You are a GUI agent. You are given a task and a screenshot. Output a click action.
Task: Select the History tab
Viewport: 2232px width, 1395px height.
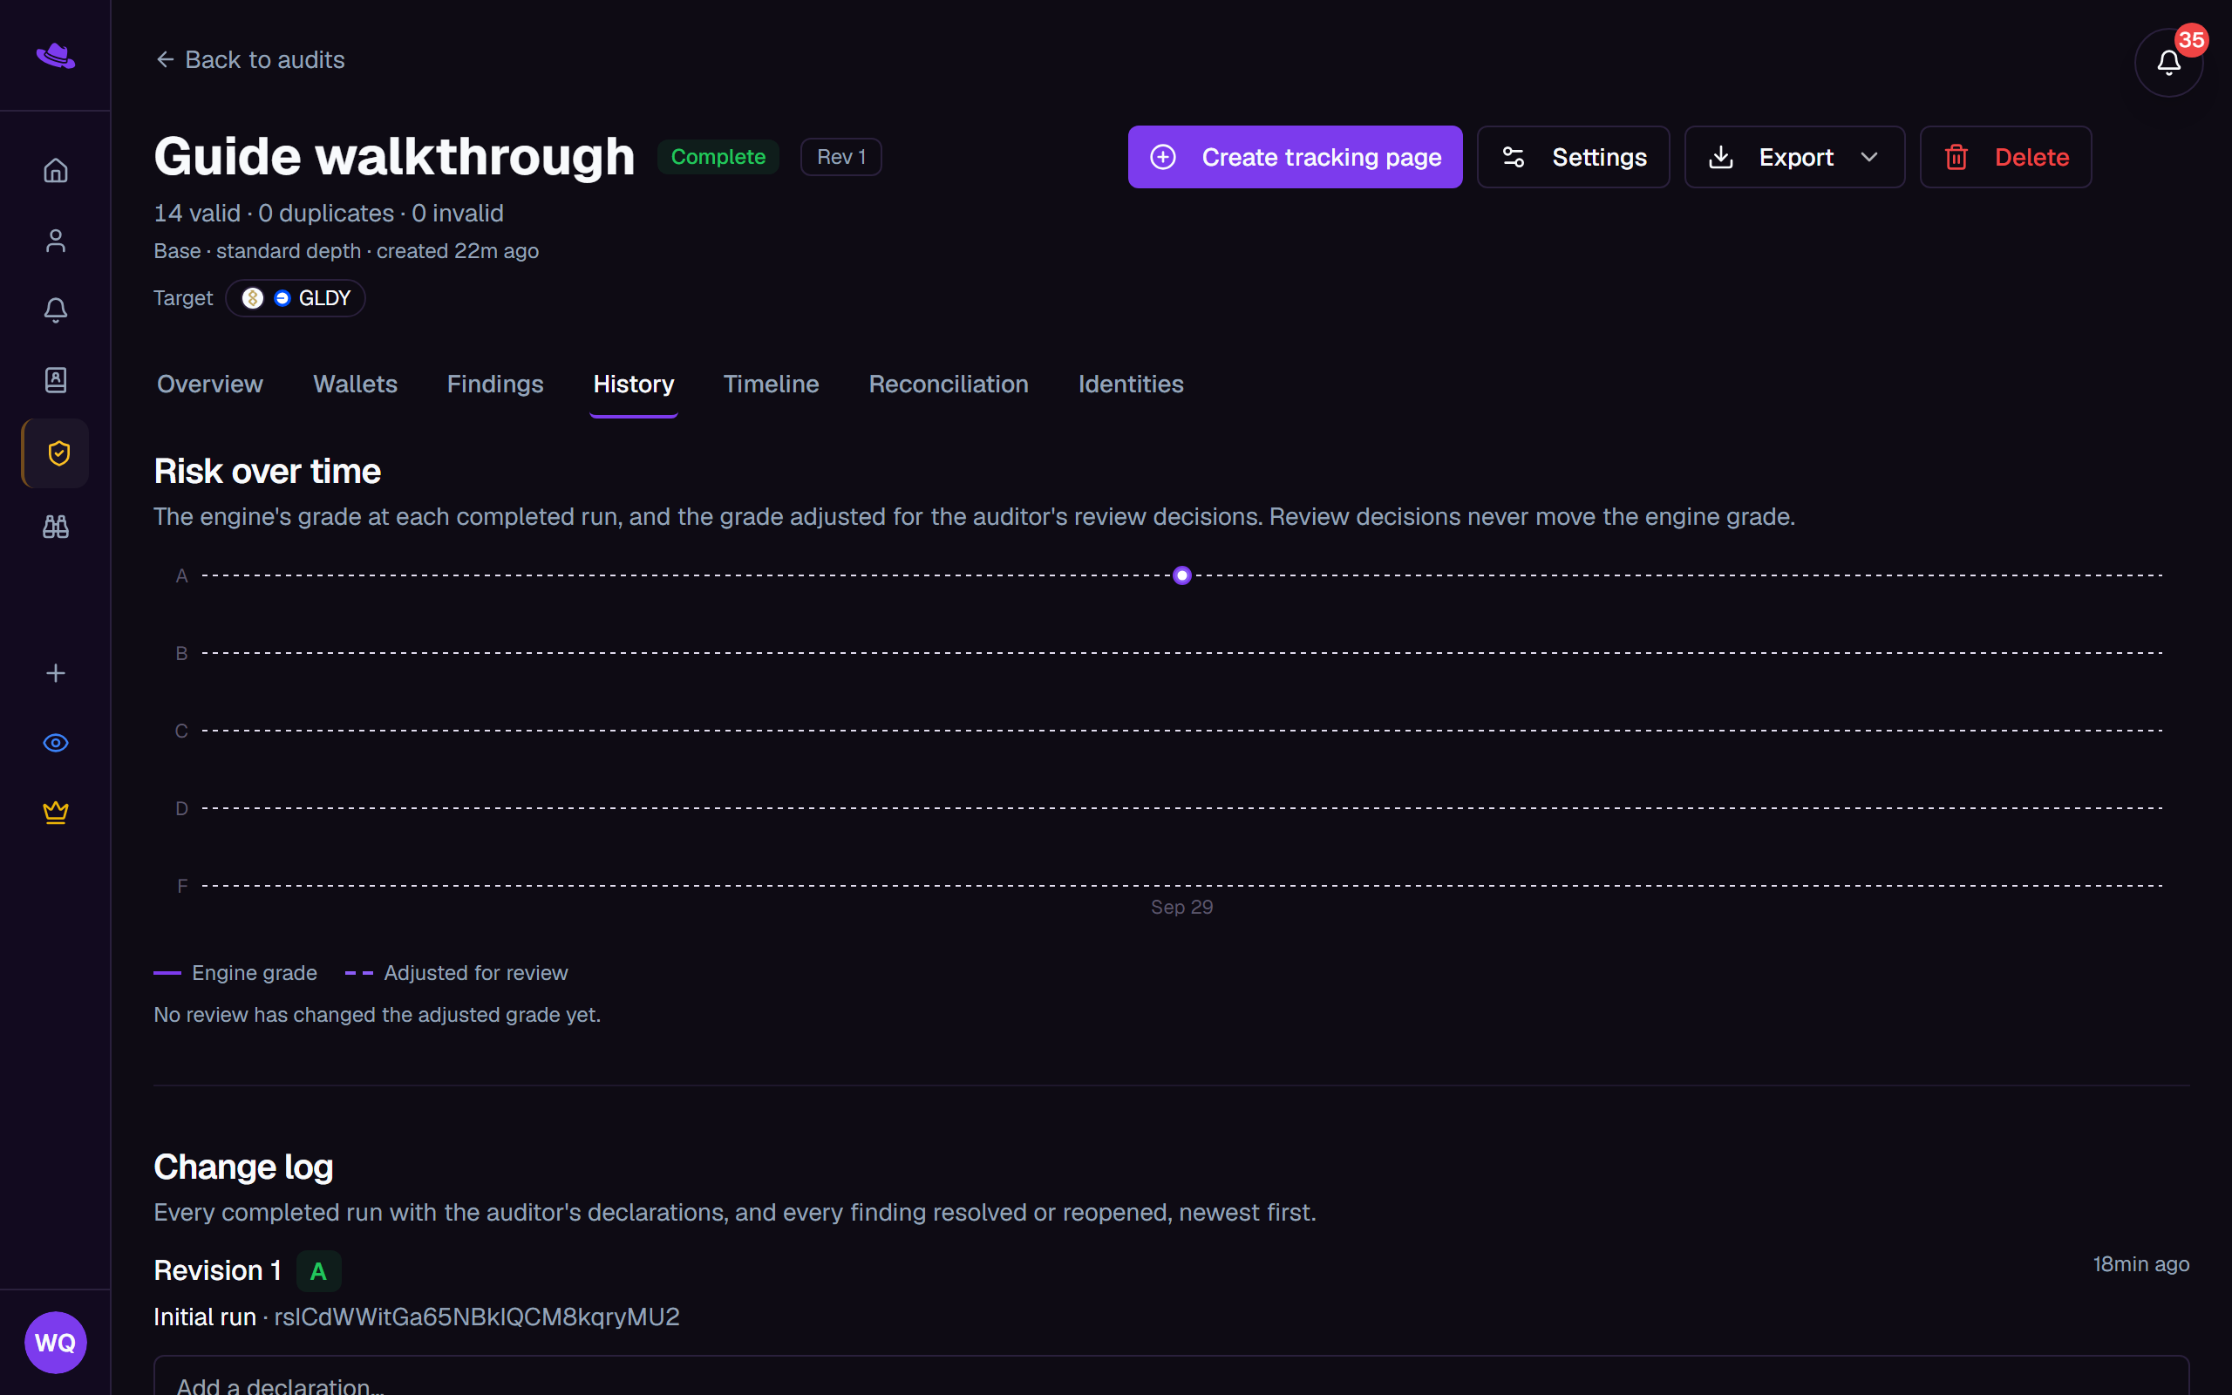click(634, 384)
